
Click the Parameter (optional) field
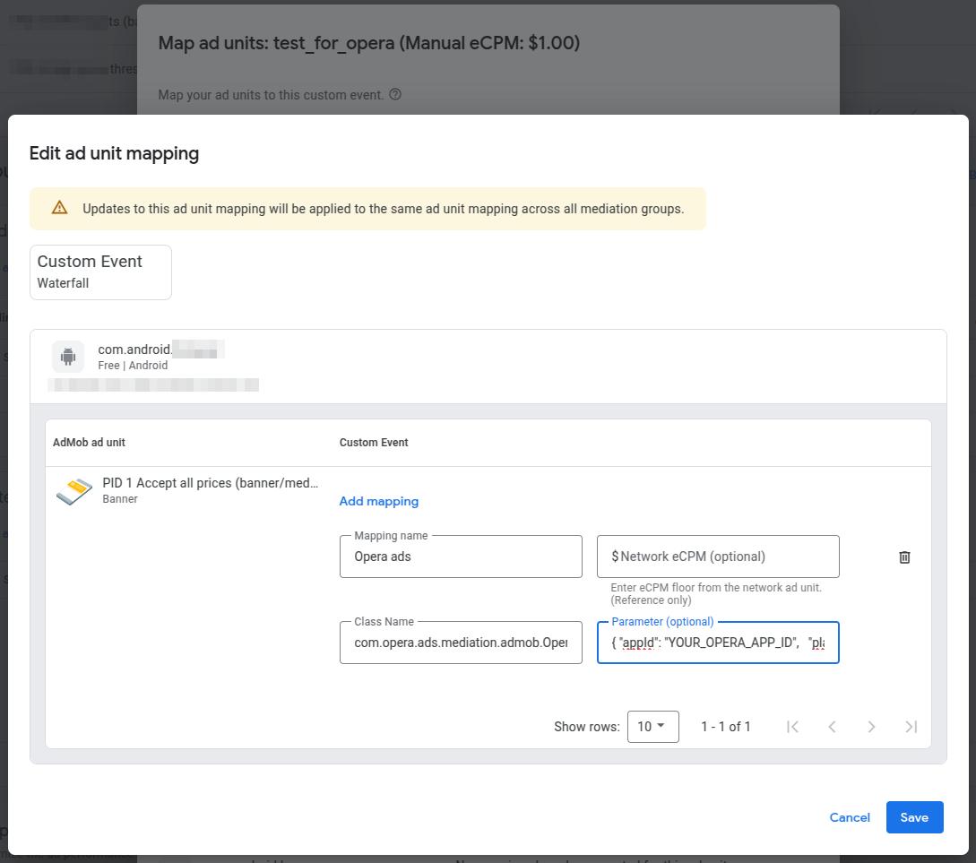click(x=718, y=643)
